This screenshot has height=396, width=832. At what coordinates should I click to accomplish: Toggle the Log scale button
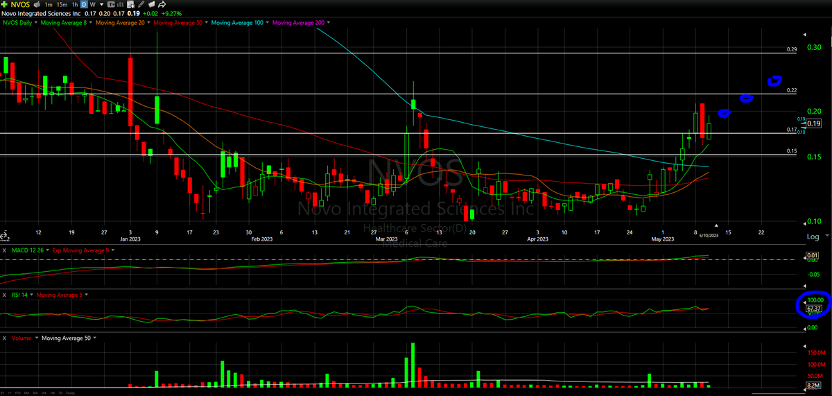813,236
